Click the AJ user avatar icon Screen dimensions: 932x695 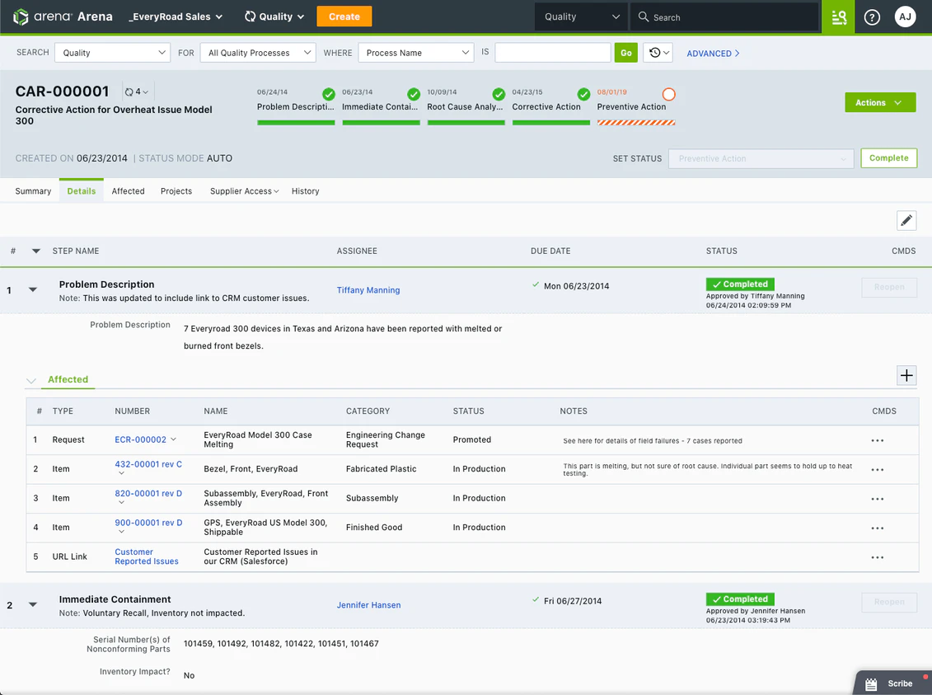[905, 16]
